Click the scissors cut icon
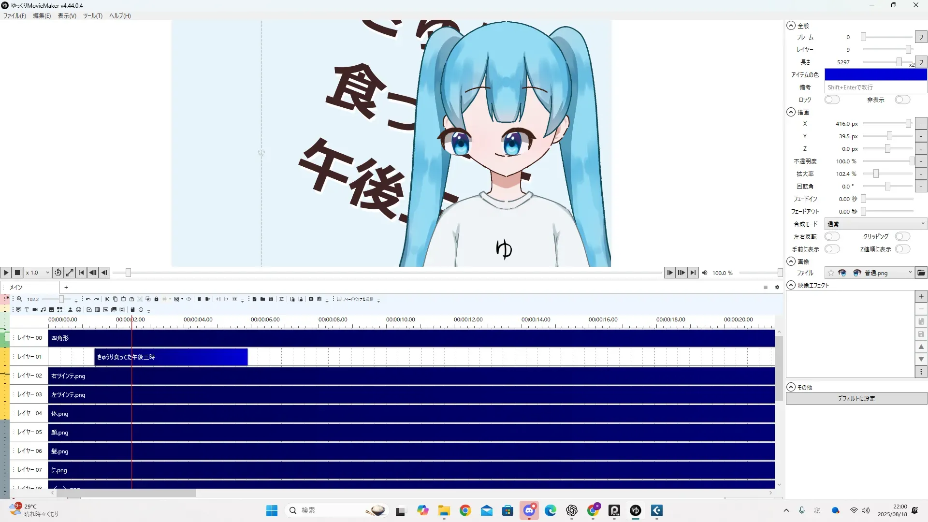Screen dimensions: 928x522 [107, 299]
